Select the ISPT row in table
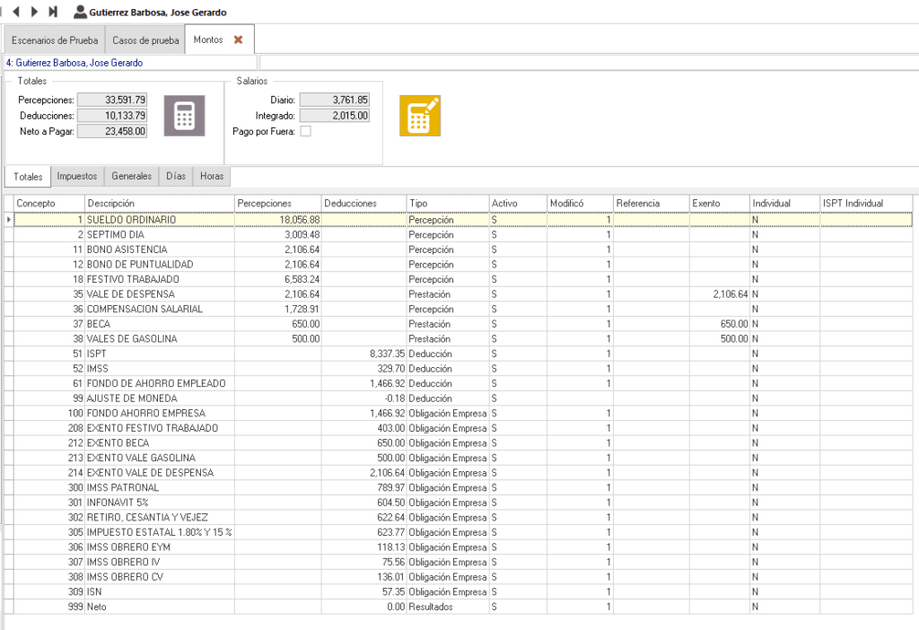 159,354
